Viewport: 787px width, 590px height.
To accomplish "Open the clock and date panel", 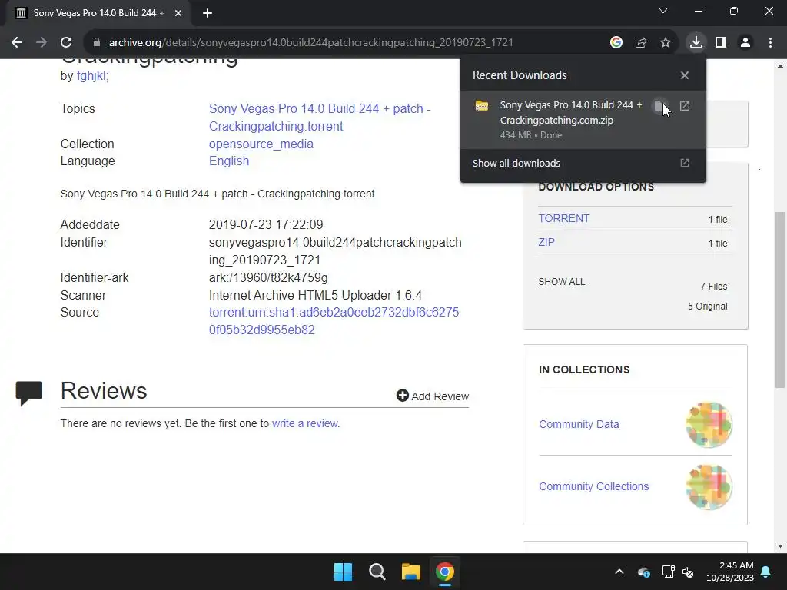I will tap(730, 572).
